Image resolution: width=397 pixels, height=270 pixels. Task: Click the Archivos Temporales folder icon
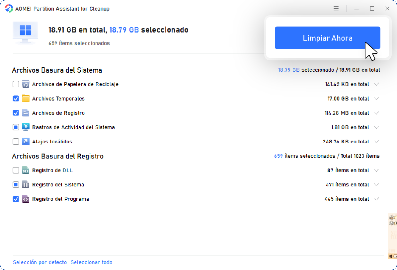26,99
